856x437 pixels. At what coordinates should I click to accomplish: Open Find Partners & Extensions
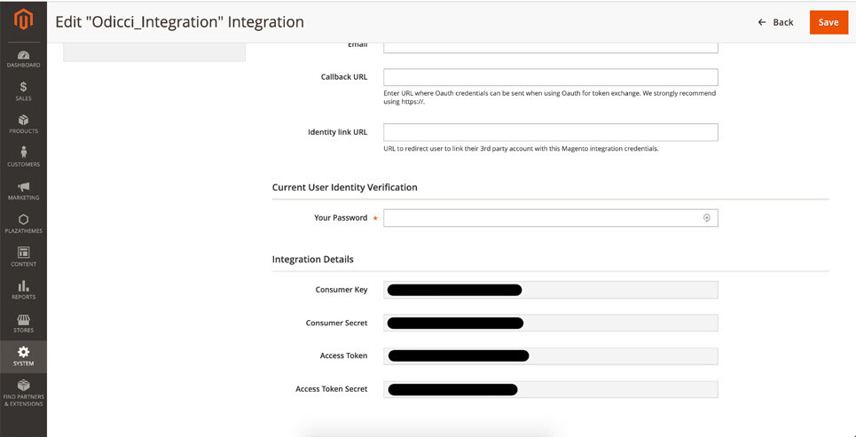click(x=23, y=393)
